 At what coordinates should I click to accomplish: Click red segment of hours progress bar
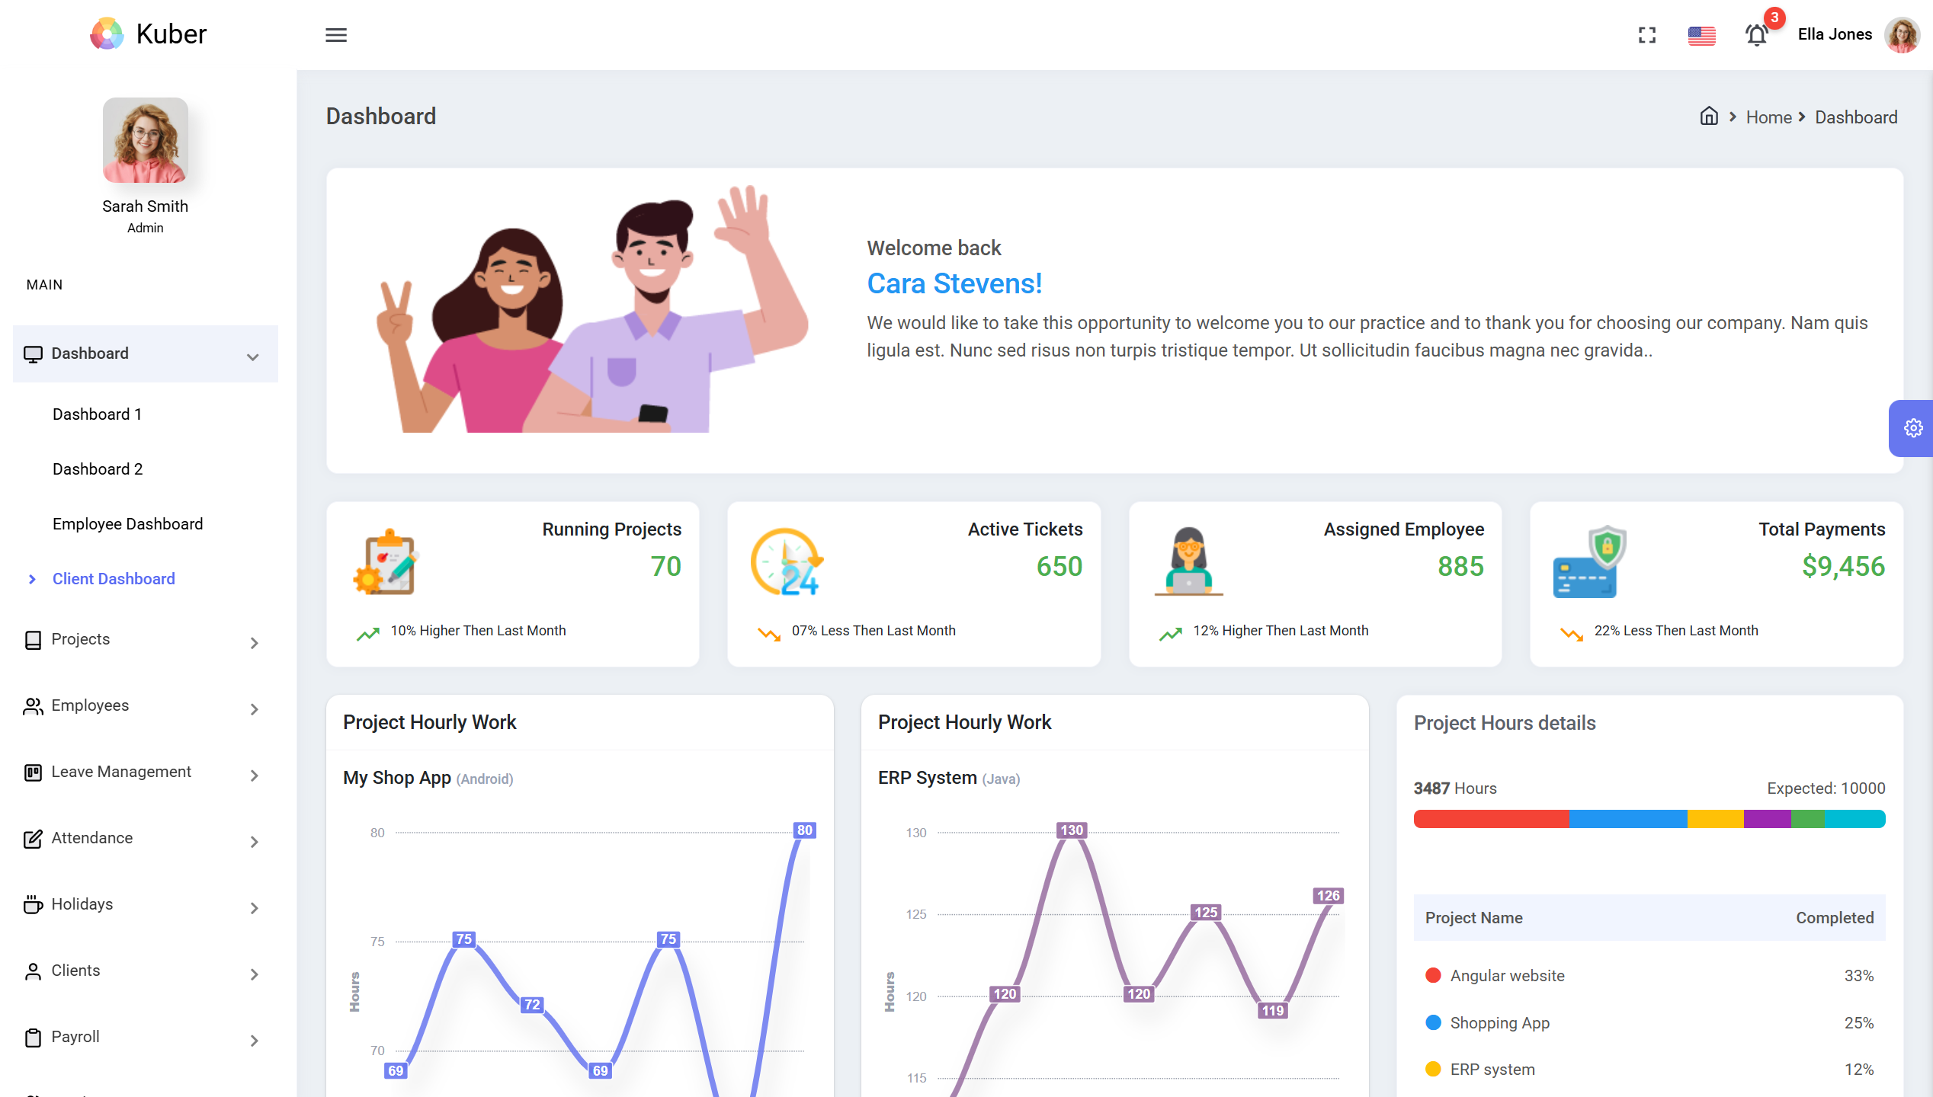click(1491, 819)
